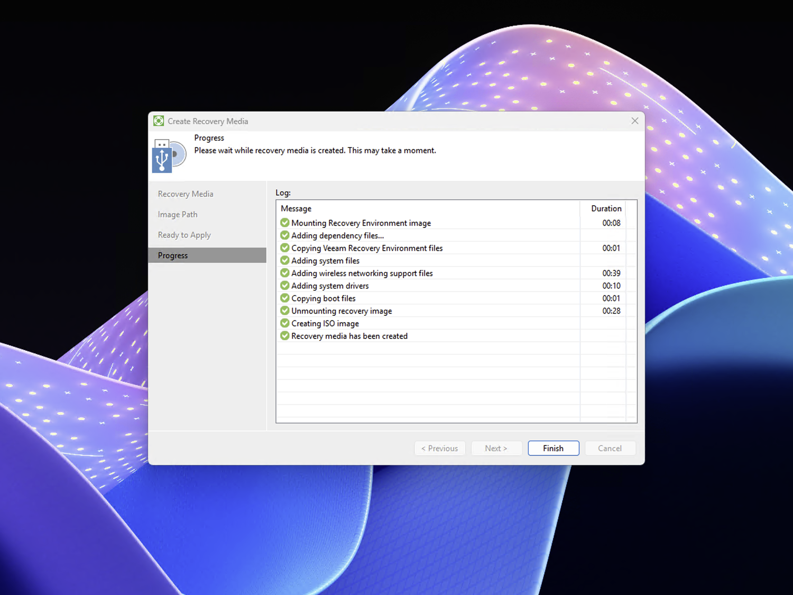Click the green check for Mounting Recovery Environment image
Screen dimensions: 793x595
tap(285, 223)
